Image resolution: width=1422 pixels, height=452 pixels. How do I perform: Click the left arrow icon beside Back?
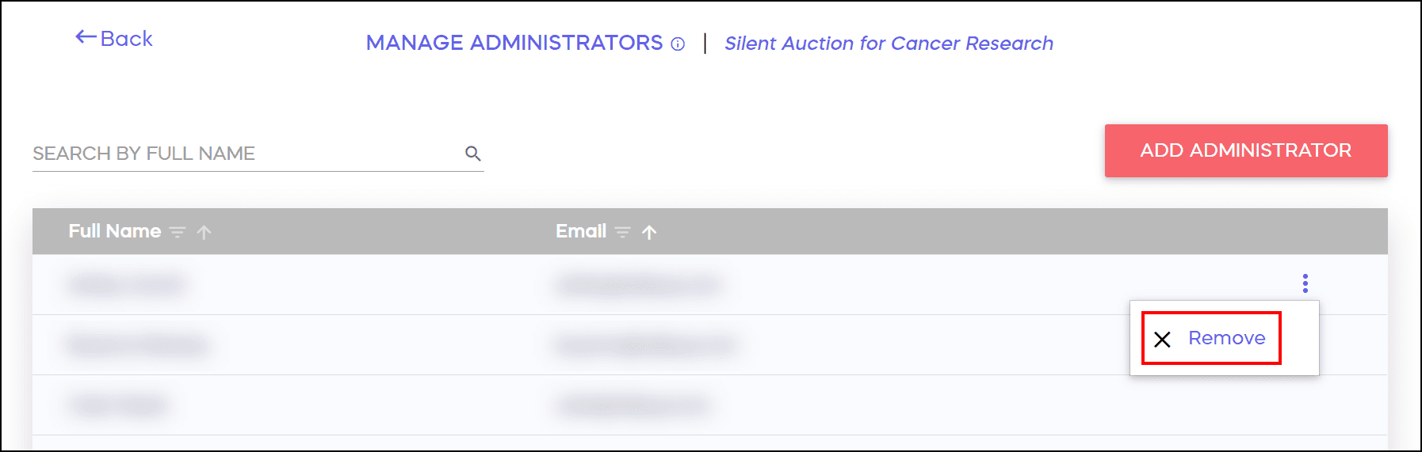86,37
